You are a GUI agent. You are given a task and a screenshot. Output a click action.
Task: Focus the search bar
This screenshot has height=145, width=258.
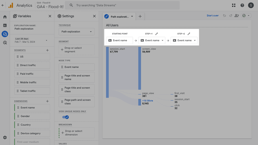pos(122,5)
